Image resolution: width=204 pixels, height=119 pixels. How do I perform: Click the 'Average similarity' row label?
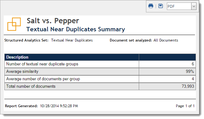22,72
